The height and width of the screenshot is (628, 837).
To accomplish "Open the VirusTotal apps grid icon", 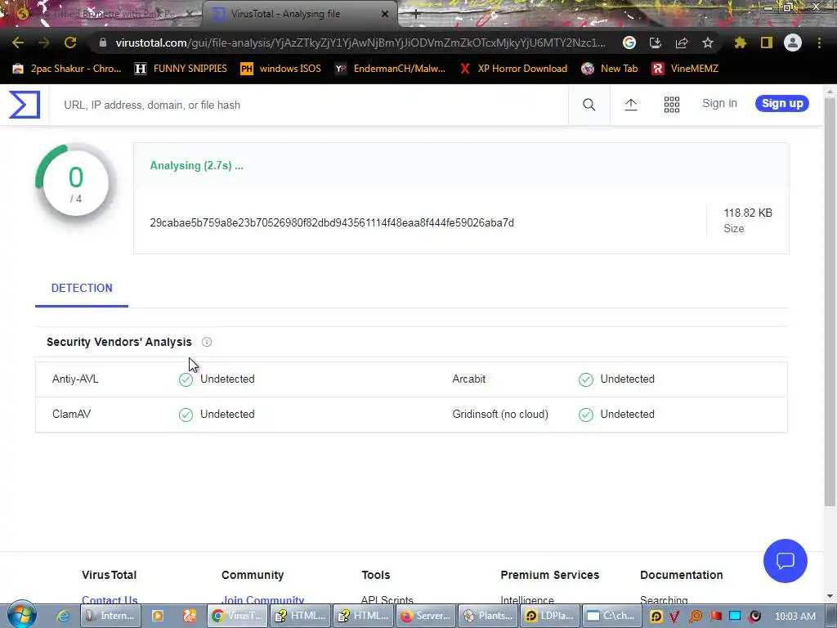I will (672, 105).
